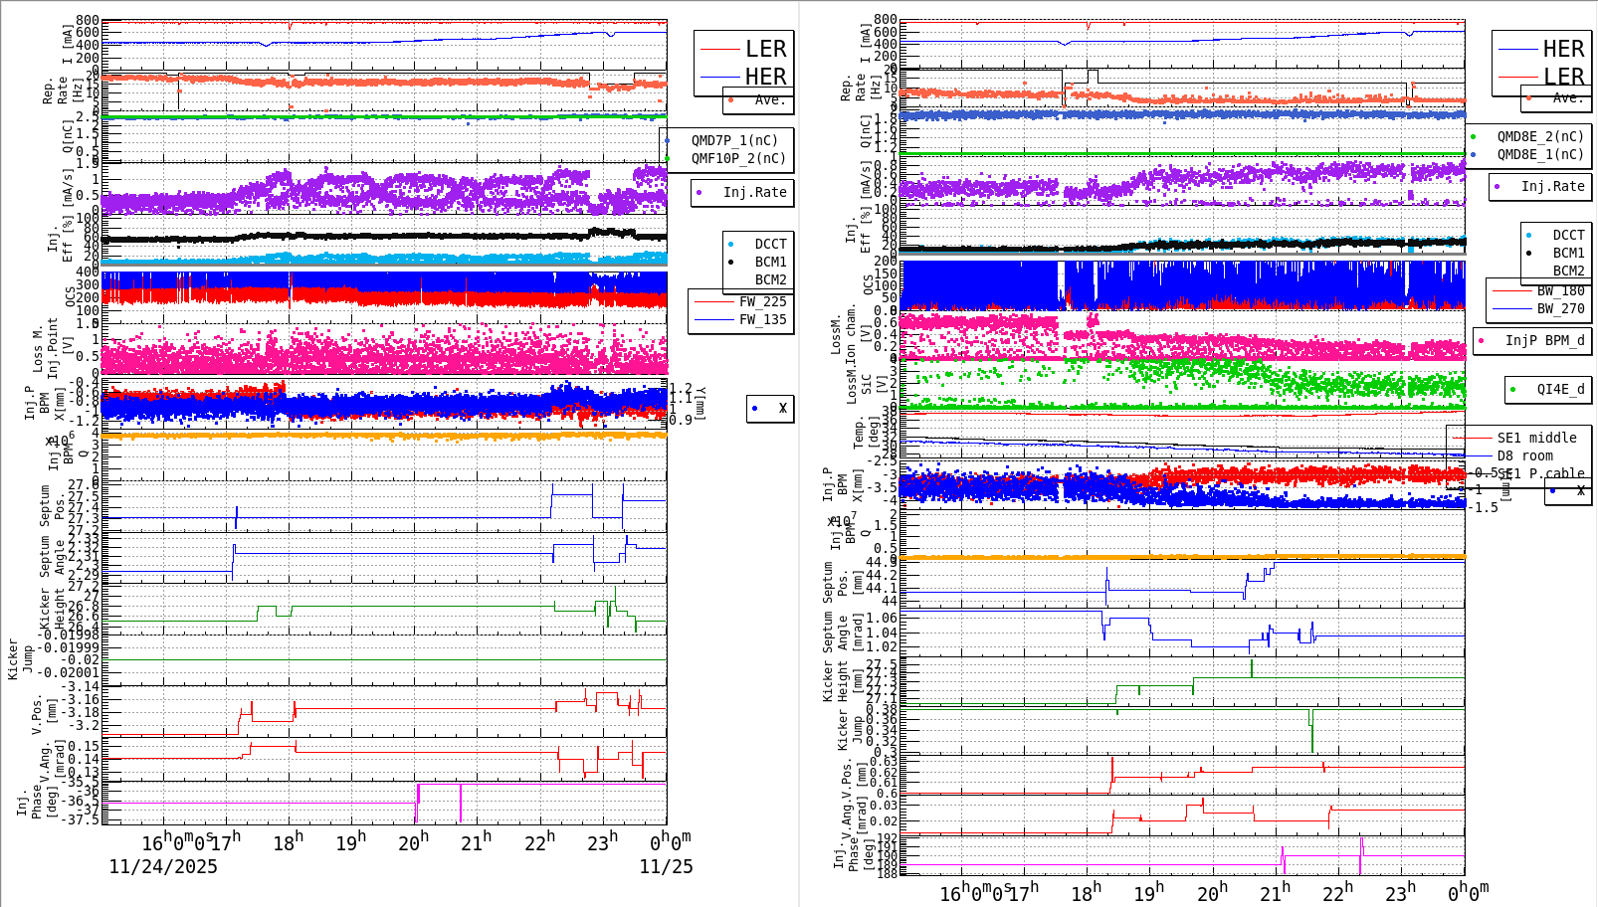The width and height of the screenshot is (1598, 907).
Task: Click the blue X marker swatch
Action: click(756, 408)
